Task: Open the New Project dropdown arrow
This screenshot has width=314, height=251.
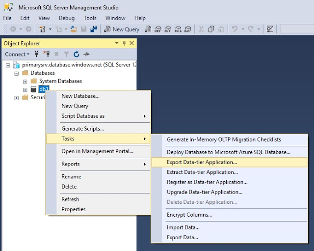Action: (x=50, y=29)
